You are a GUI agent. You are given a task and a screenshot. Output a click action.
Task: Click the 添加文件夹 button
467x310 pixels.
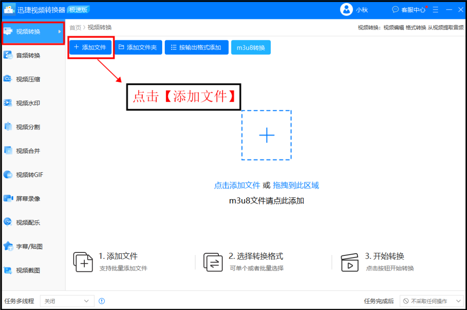[x=138, y=47]
